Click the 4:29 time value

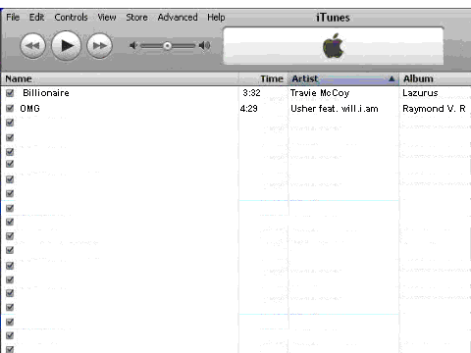pos(248,108)
